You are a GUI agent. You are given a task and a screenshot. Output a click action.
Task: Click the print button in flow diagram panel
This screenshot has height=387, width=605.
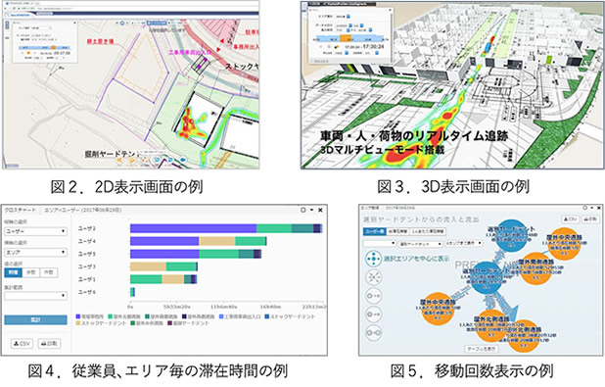click(590, 219)
